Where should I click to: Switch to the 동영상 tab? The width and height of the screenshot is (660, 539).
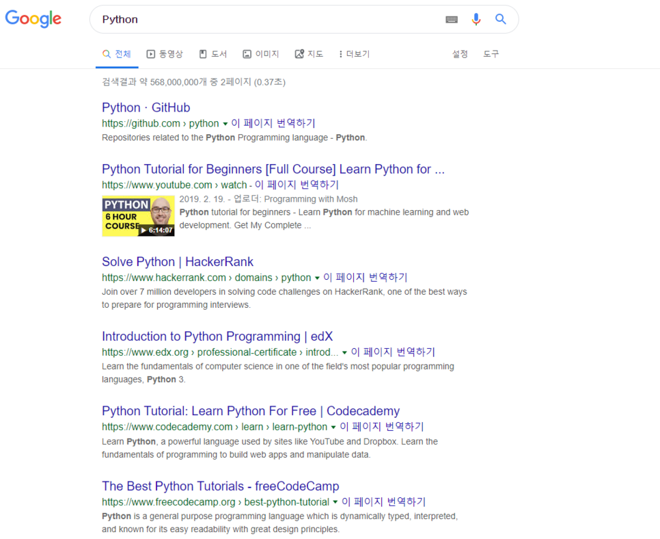click(x=165, y=54)
